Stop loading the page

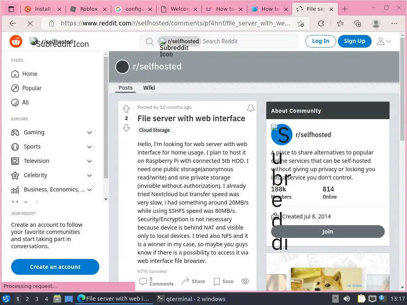30,23
